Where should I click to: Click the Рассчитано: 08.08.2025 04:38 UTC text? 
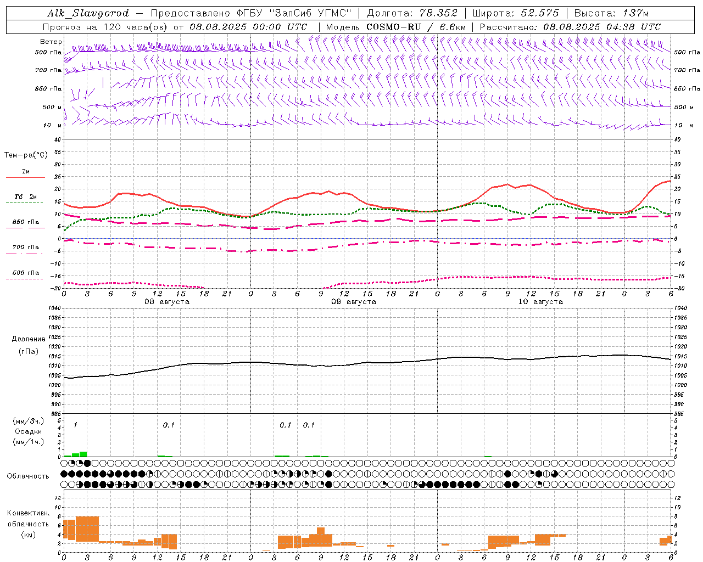[570, 27]
